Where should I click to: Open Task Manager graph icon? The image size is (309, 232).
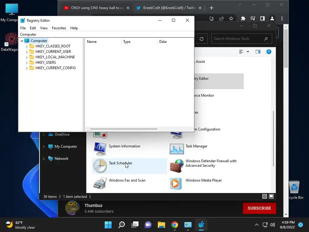(x=177, y=149)
